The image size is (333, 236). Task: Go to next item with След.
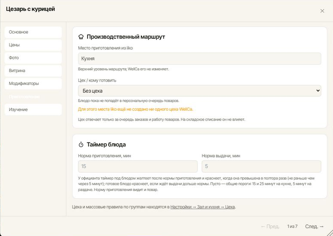(314, 227)
